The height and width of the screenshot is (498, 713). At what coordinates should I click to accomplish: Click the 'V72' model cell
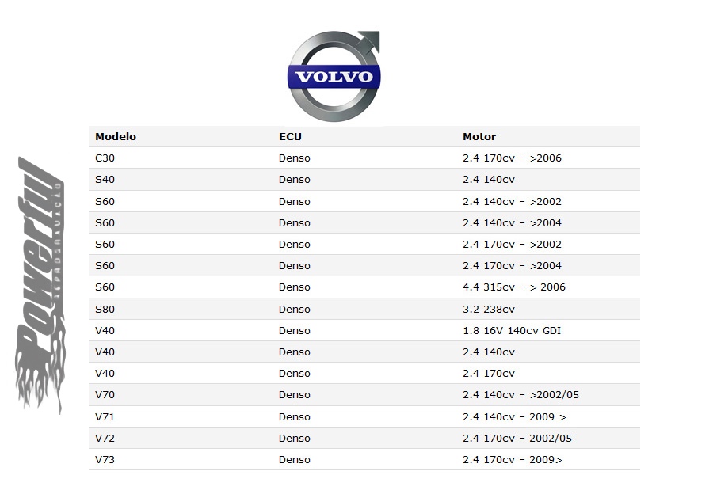click(x=105, y=439)
